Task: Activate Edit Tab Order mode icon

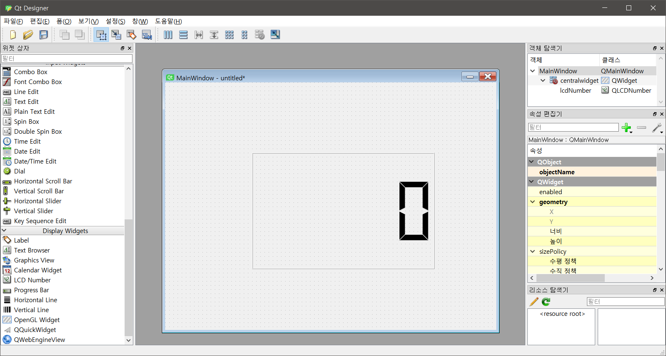Action: (147, 35)
